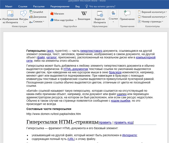Click the heading 'Гиперссылки HTML-страницы'
The width and height of the screenshot is (169, 143).
pos(62,122)
